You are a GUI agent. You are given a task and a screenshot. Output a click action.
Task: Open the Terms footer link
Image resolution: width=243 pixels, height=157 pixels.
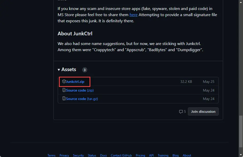[x=52, y=155]
